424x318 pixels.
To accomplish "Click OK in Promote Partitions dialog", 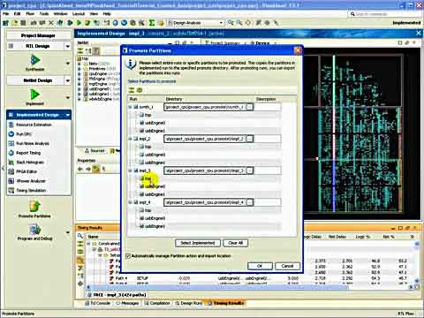I will click(x=260, y=266).
